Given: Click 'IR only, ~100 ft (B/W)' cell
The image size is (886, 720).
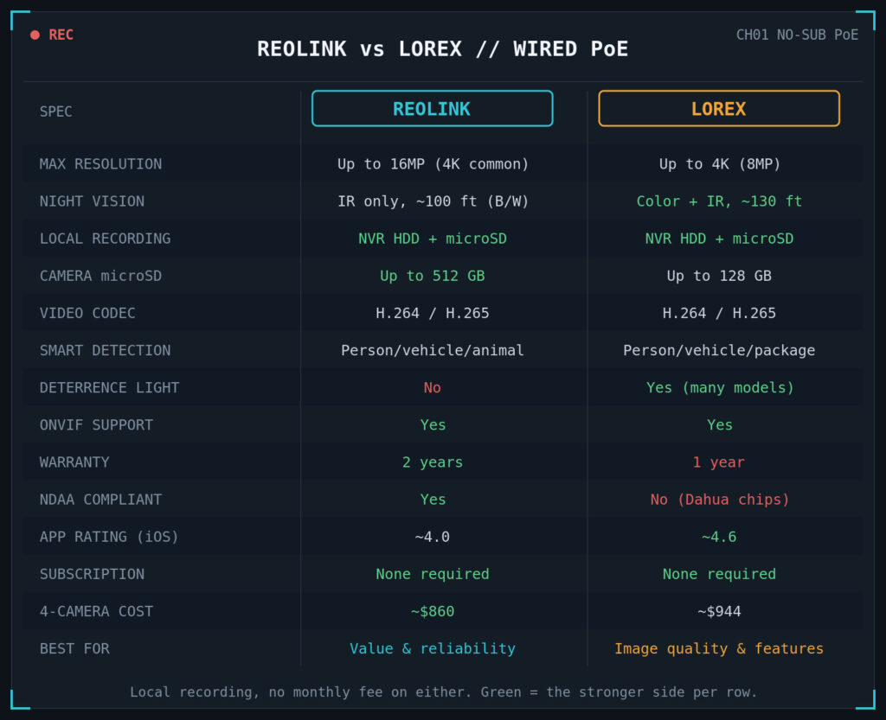Looking at the screenshot, I should [433, 201].
